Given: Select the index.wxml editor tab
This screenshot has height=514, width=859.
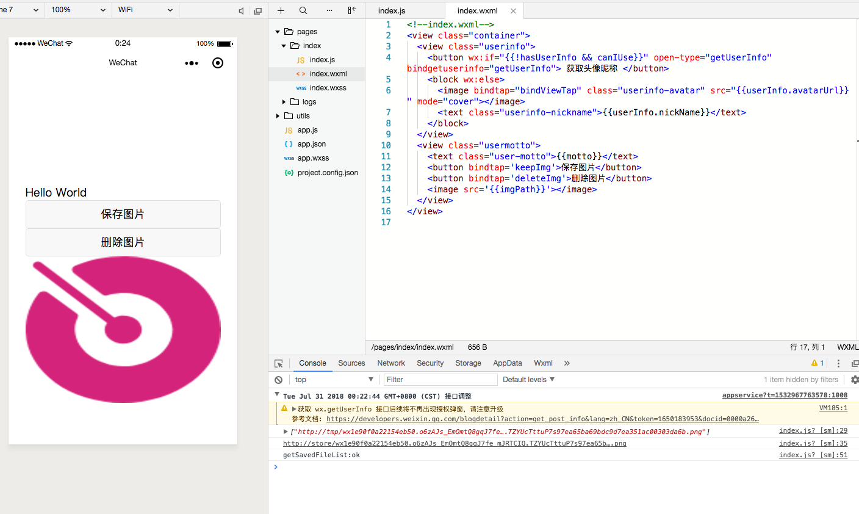Looking at the screenshot, I should [478, 10].
